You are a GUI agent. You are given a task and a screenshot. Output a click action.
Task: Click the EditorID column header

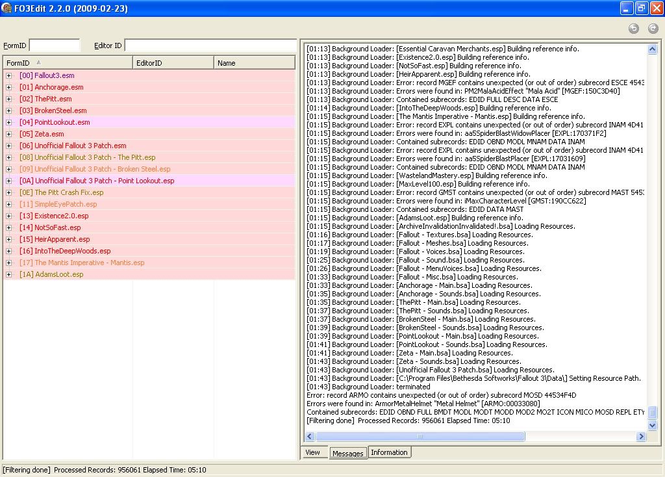click(173, 63)
